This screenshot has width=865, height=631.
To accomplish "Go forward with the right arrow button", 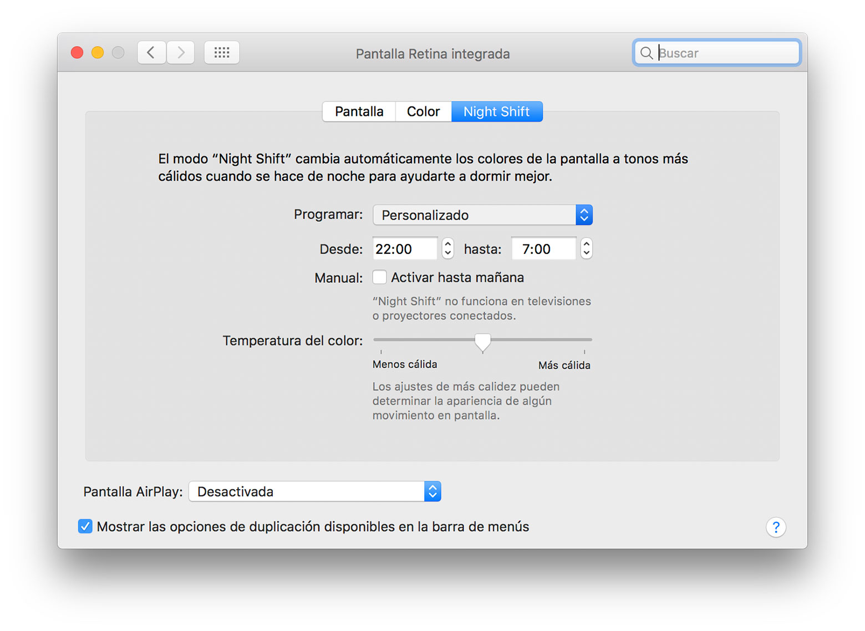I will click(181, 53).
